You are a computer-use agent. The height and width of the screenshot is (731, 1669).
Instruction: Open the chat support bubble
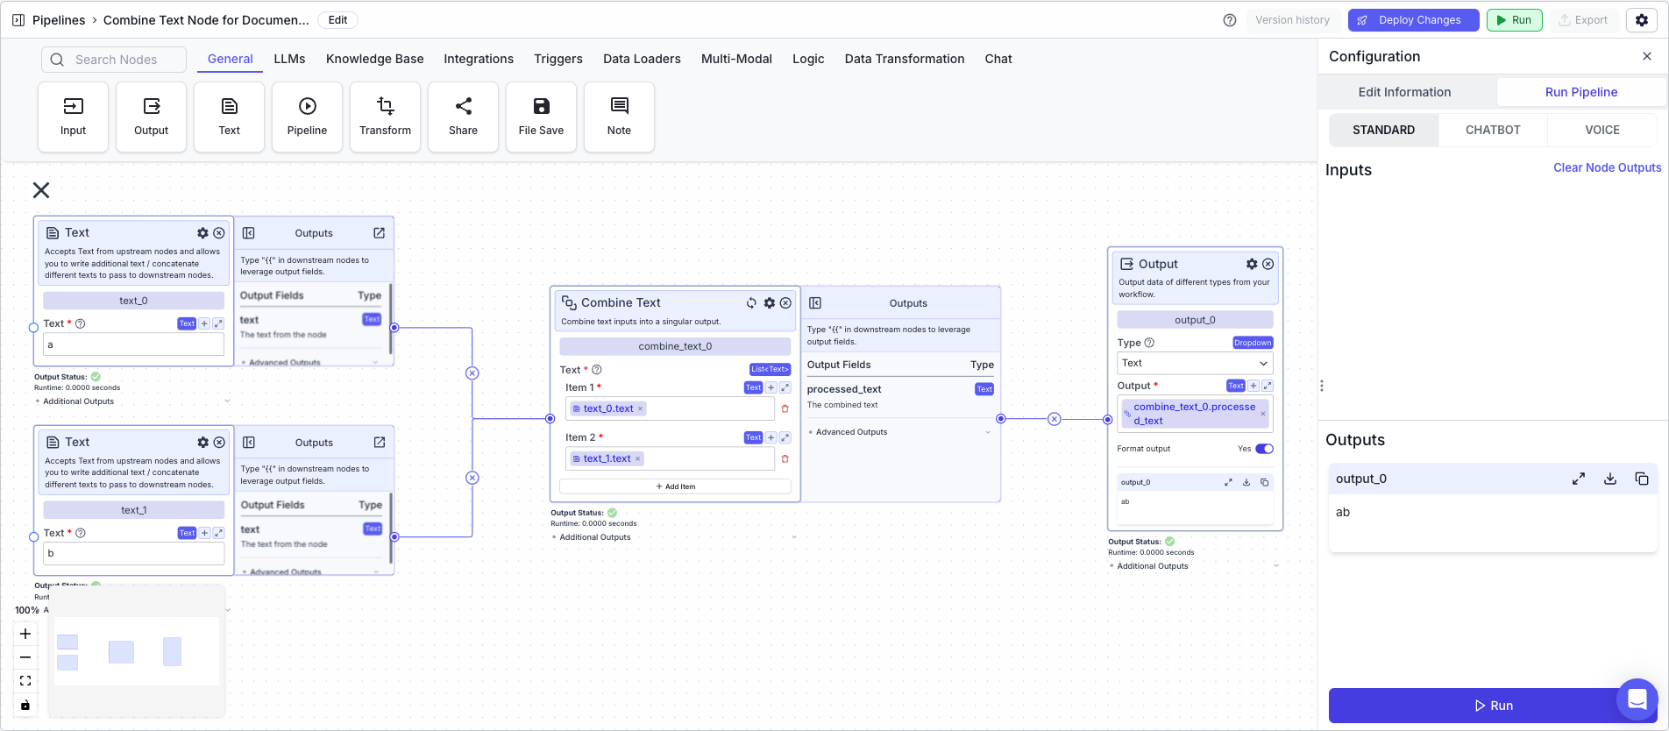[1636, 699]
